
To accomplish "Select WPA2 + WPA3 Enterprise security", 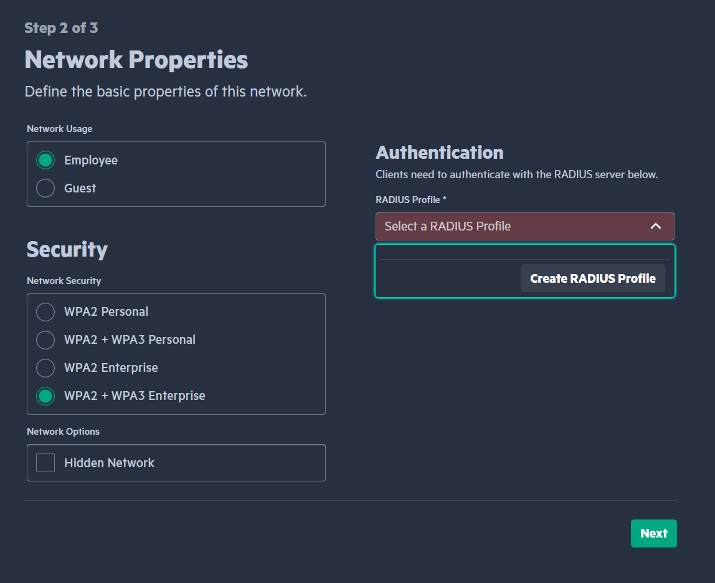I will click(x=45, y=396).
